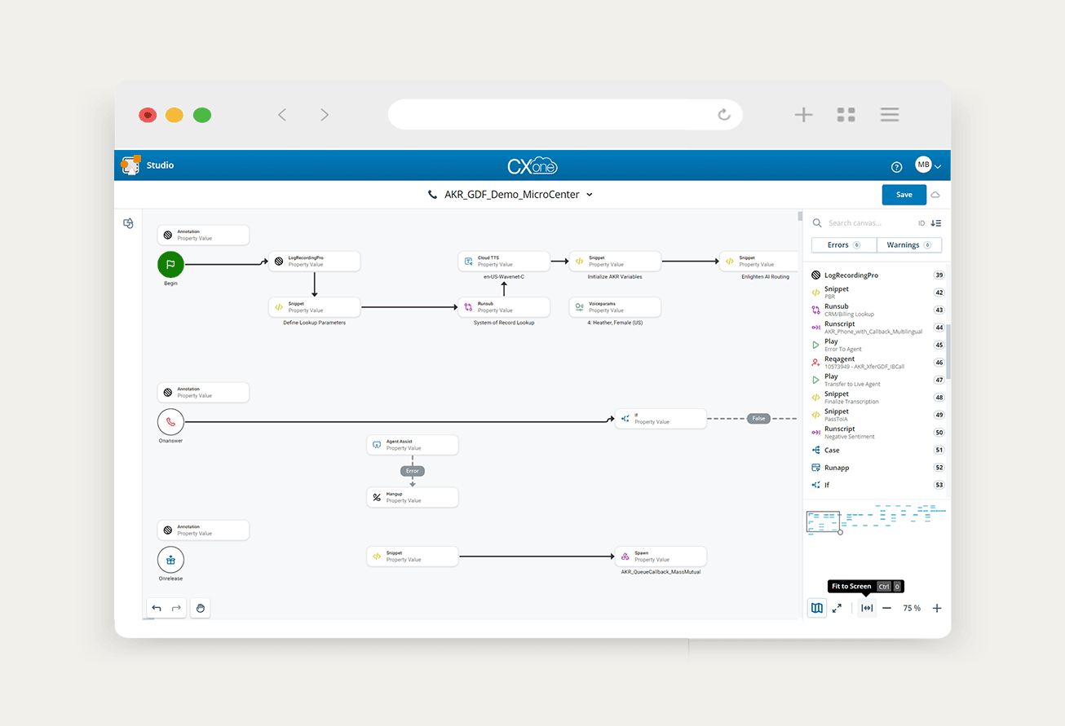This screenshot has width=1065, height=726.
Task: Switch to the Errors tab
Action: click(x=843, y=245)
